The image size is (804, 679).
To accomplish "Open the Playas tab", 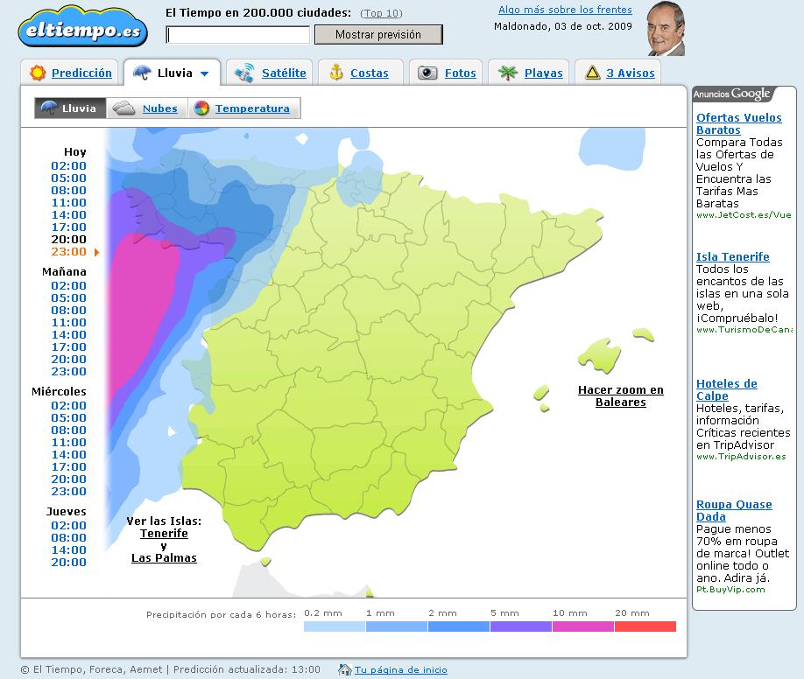I will coord(544,73).
